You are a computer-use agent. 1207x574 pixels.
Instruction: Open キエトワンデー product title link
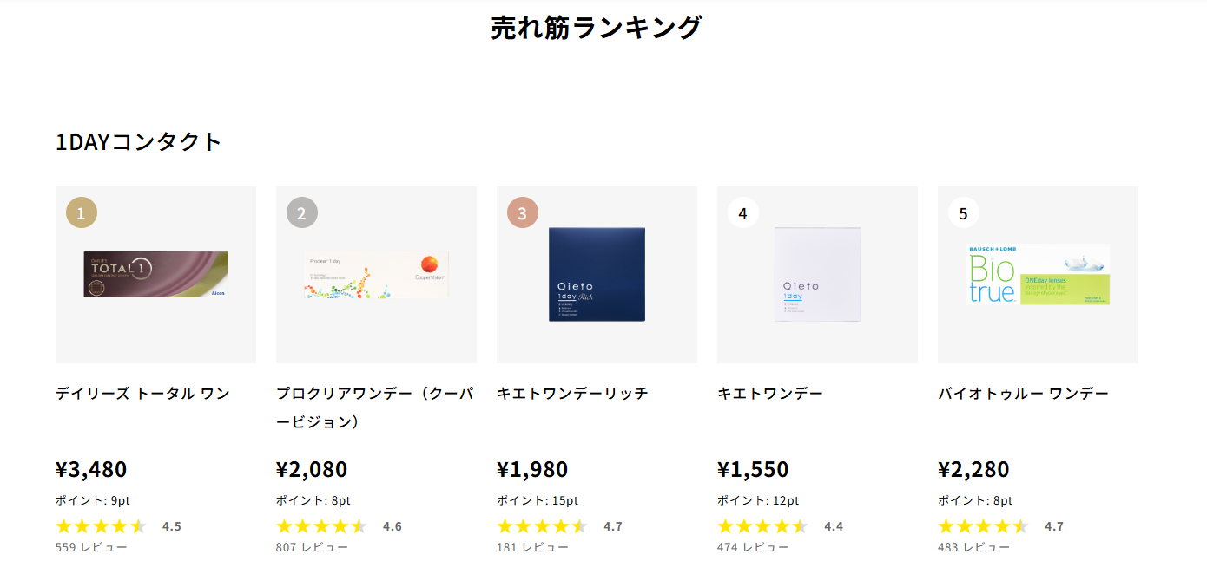pos(770,394)
